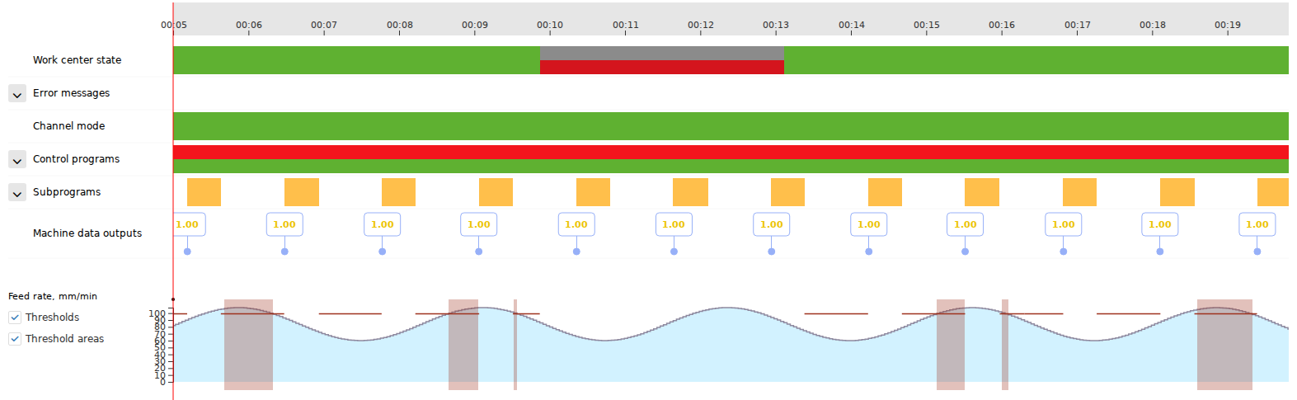Click 1.00 data marker just before 00:08
Screen dimensions: 1297x400
(382, 224)
